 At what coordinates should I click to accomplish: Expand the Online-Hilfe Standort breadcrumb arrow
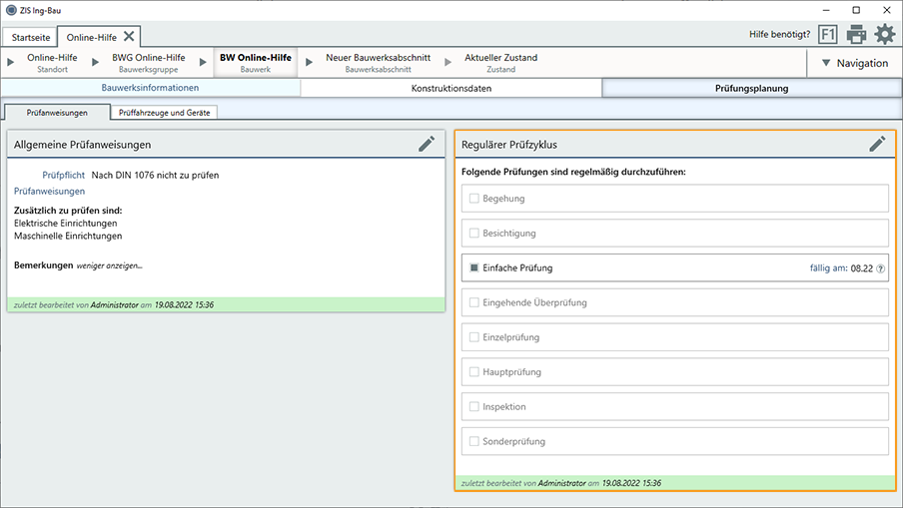(x=10, y=63)
